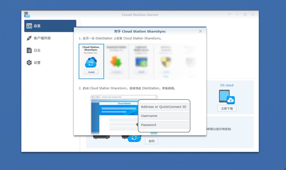Viewport: 286px width, 170px height.
Task: Select the Cloud Station ShareSync package card title
Action: (91, 48)
